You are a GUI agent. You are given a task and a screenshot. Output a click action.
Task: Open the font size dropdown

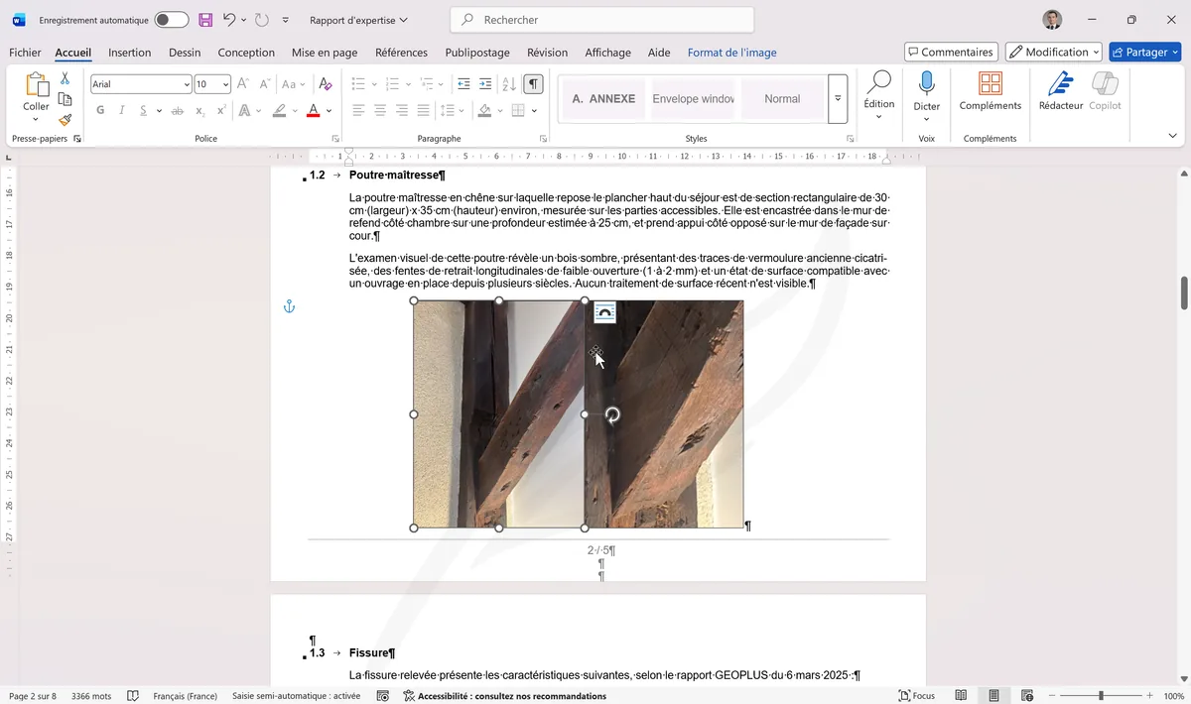click(x=226, y=83)
